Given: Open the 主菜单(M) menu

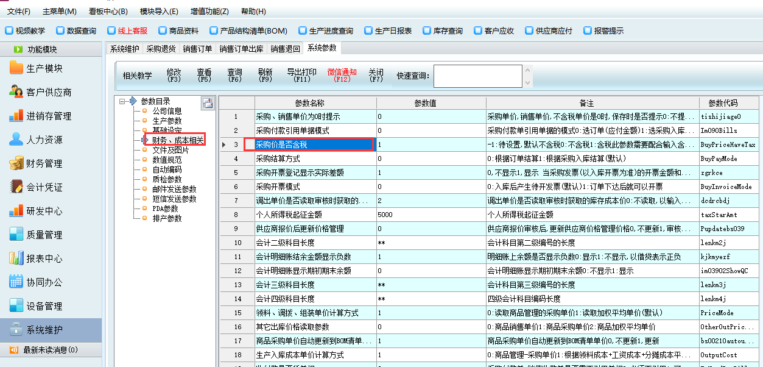Looking at the screenshot, I should click(x=60, y=12).
